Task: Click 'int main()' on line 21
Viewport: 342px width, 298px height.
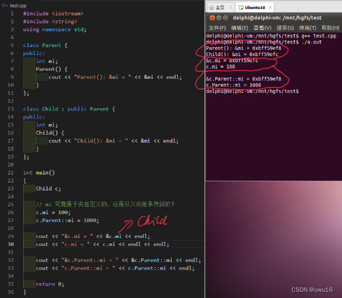Action: click(39, 173)
